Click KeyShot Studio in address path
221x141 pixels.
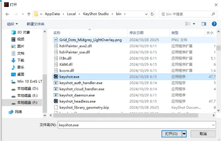coord(96,14)
